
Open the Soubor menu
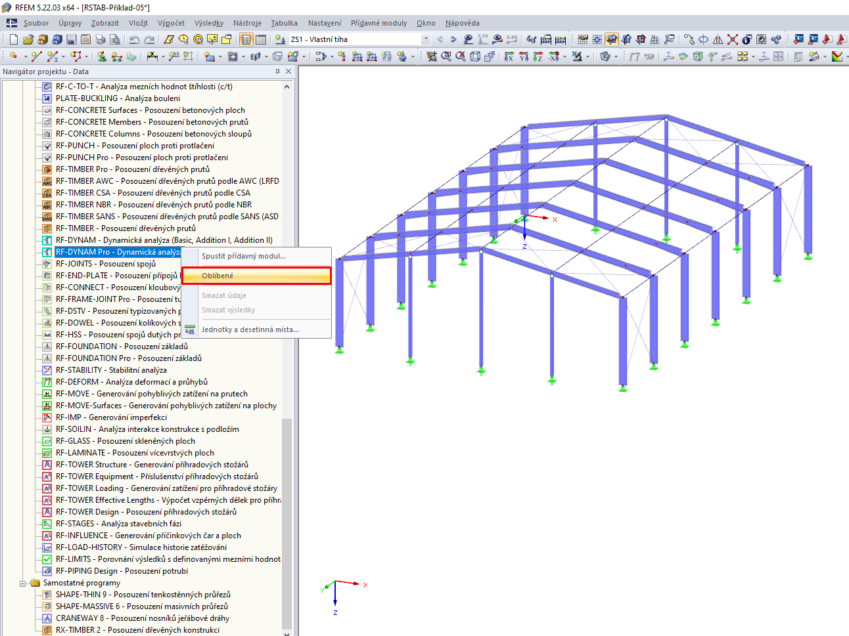[x=36, y=23]
